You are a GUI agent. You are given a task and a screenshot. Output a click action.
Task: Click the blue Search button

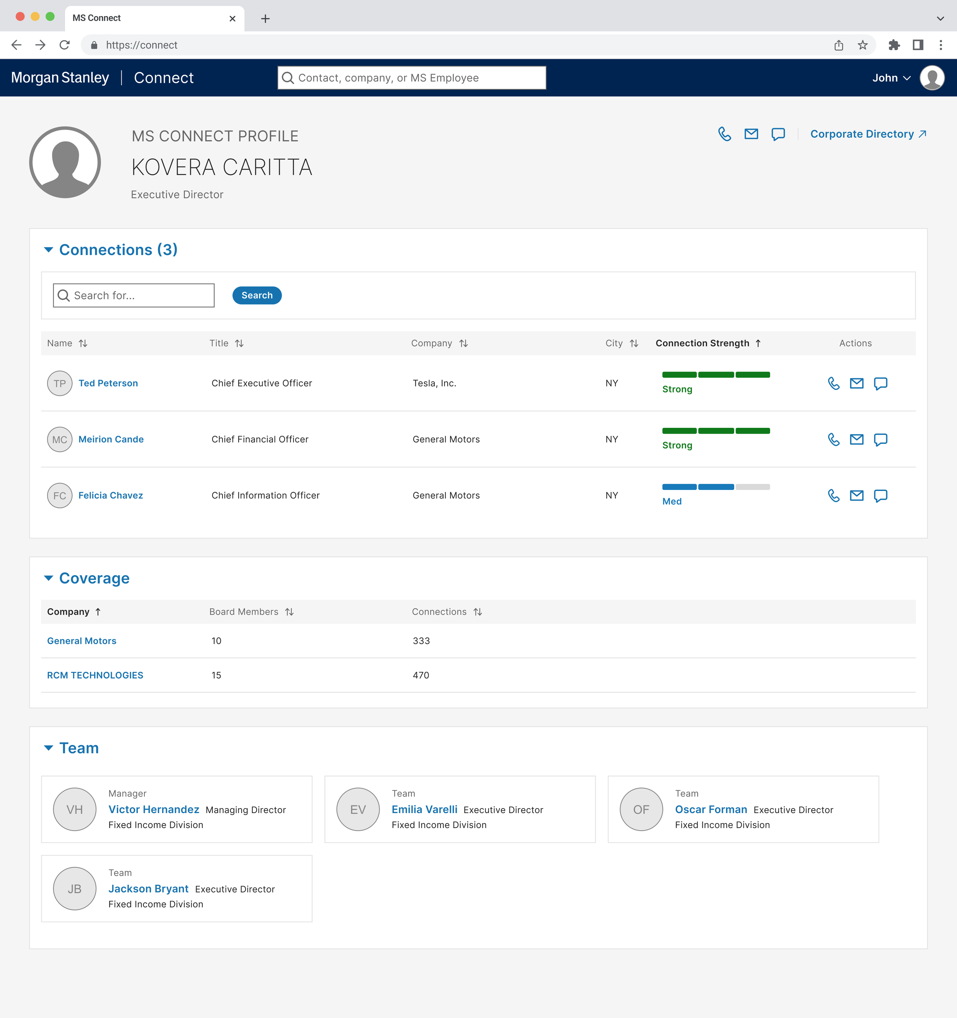click(x=257, y=295)
